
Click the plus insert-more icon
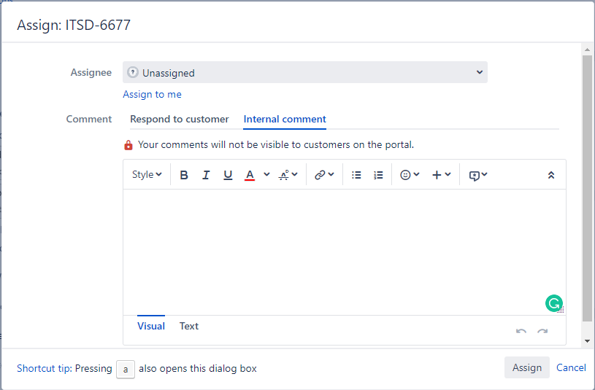click(x=437, y=175)
